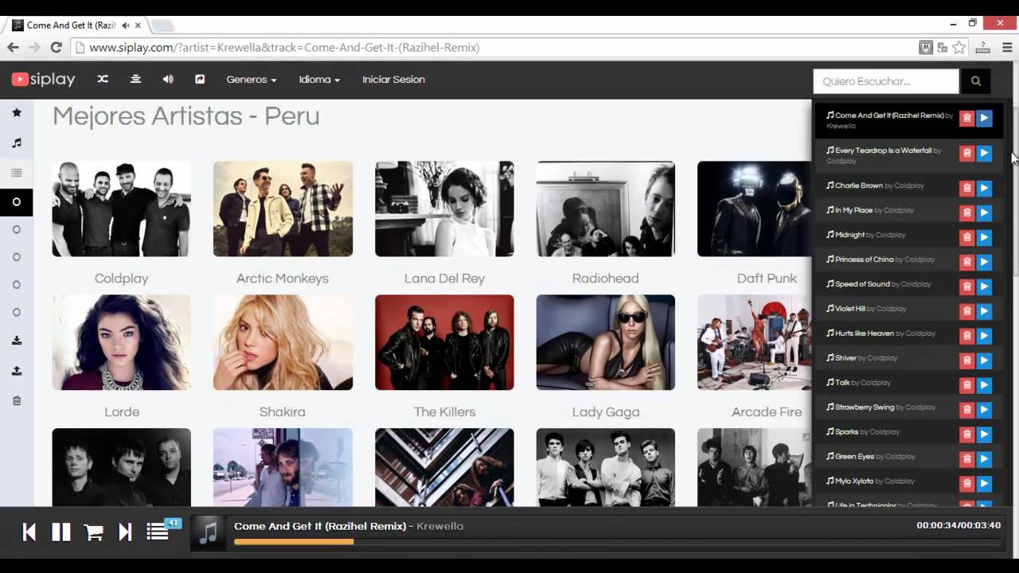The image size is (1019, 573).
Task: Focus the Quiero Escuchar search field
Action: [x=886, y=81]
